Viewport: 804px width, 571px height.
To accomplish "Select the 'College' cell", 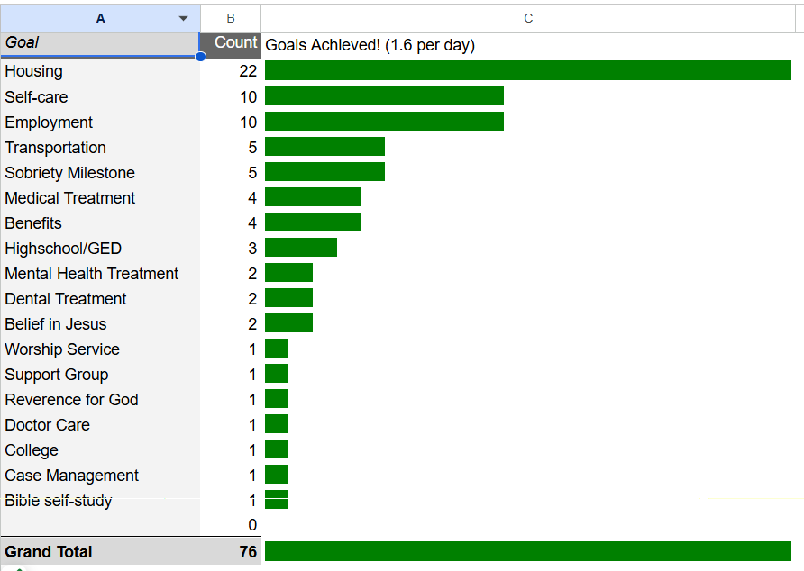I will 100,449.
